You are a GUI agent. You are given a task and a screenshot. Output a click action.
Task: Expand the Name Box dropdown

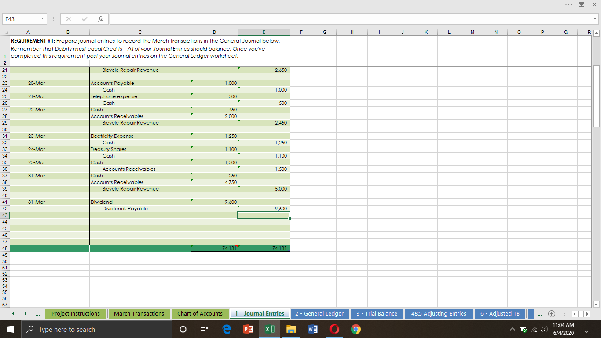tap(42, 19)
